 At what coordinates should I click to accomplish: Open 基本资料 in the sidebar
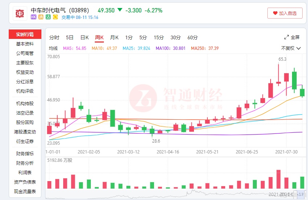[25, 44]
